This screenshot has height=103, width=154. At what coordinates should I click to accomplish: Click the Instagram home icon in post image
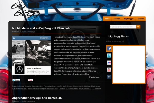tap(14, 38)
